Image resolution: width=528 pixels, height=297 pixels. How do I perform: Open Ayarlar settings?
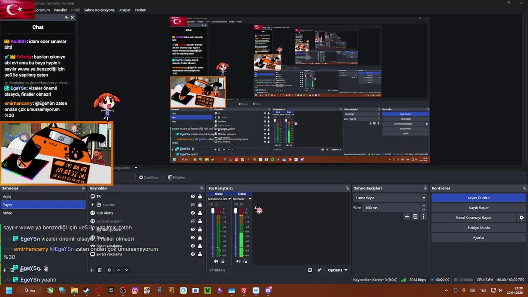478,238
